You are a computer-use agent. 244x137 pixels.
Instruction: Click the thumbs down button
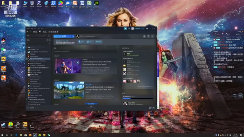click(90, 42)
